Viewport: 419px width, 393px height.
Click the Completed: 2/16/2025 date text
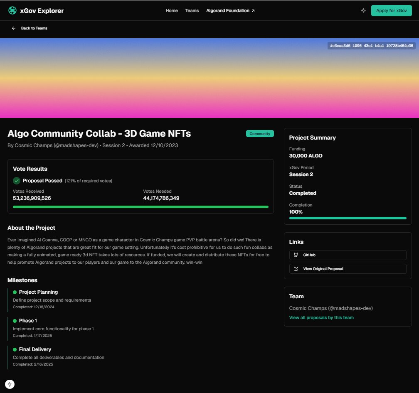(x=33, y=364)
